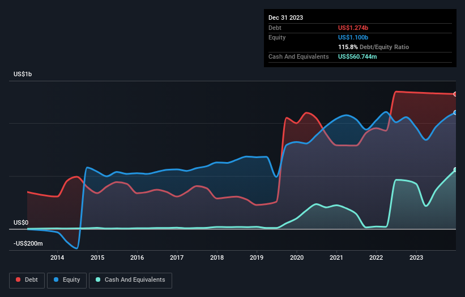Click the -US$200m y-axis label

(x=28, y=243)
